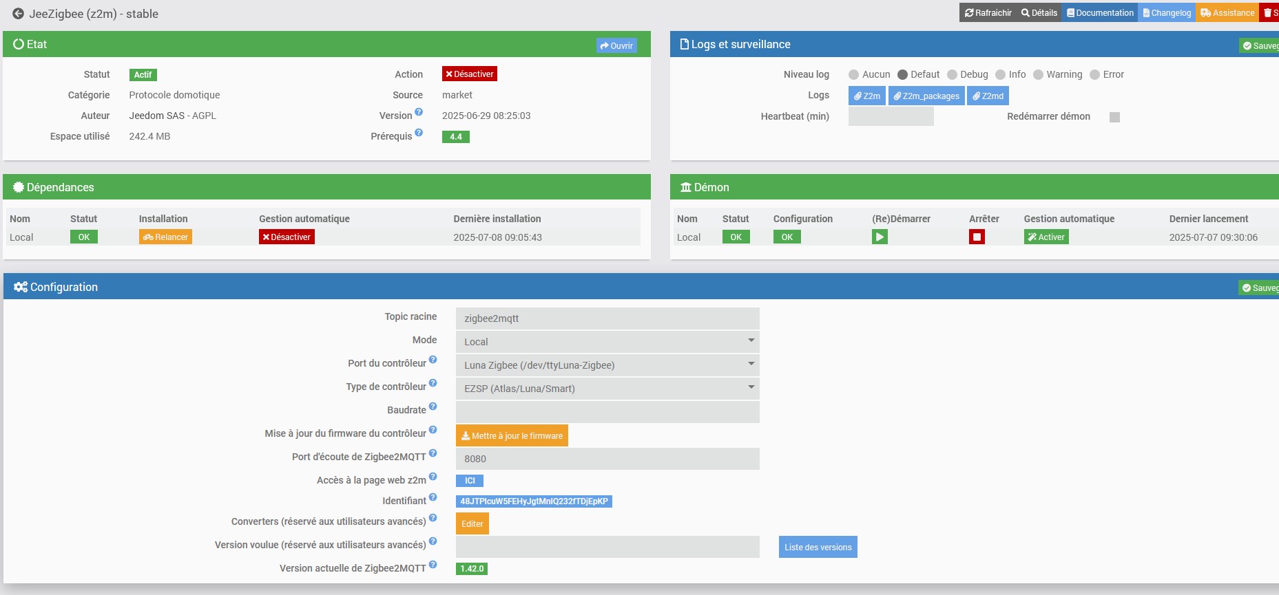
Task: Select Defaut log level
Action: tap(902, 75)
